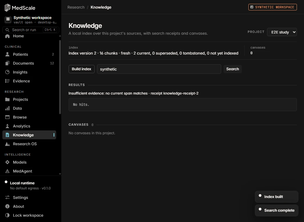Open the Synthetic workspace grid icon

tap(8, 20)
